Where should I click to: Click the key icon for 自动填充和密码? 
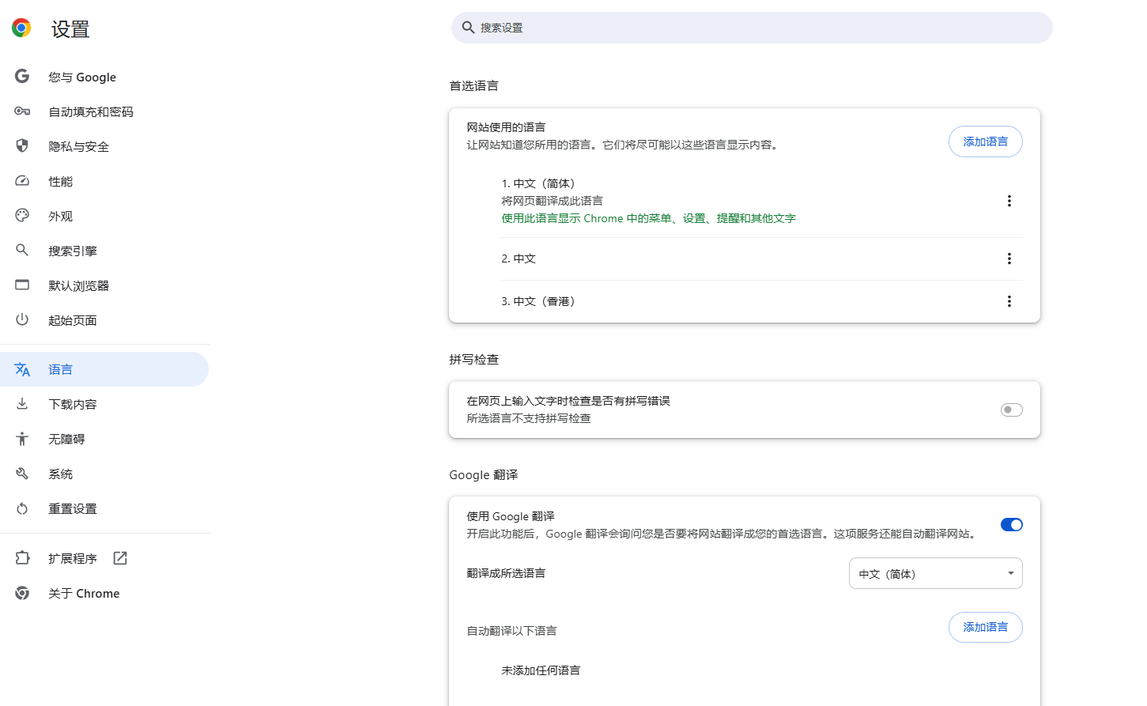pos(22,111)
